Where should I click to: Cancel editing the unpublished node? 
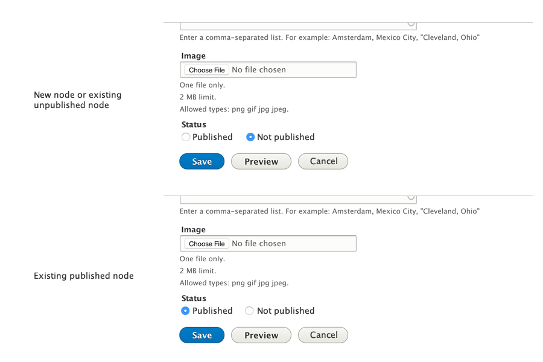[x=323, y=161]
